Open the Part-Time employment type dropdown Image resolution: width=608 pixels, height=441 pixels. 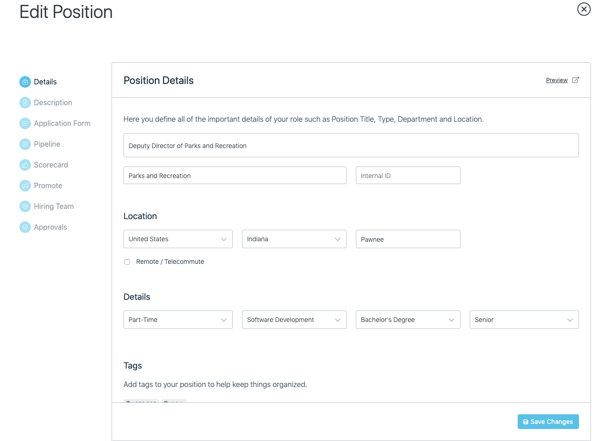178,320
